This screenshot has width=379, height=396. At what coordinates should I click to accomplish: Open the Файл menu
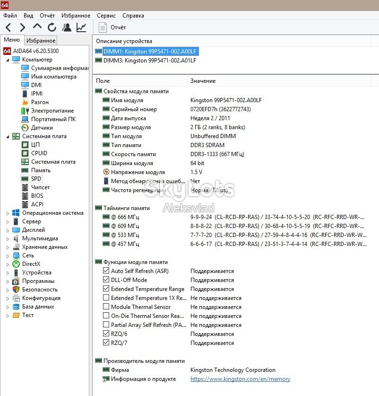pos(10,16)
